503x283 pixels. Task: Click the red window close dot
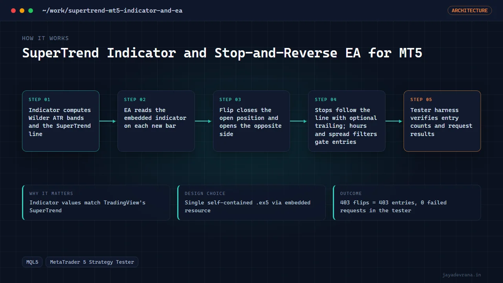(x=13, y=11)
